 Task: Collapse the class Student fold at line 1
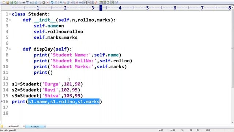click(10, 14)
